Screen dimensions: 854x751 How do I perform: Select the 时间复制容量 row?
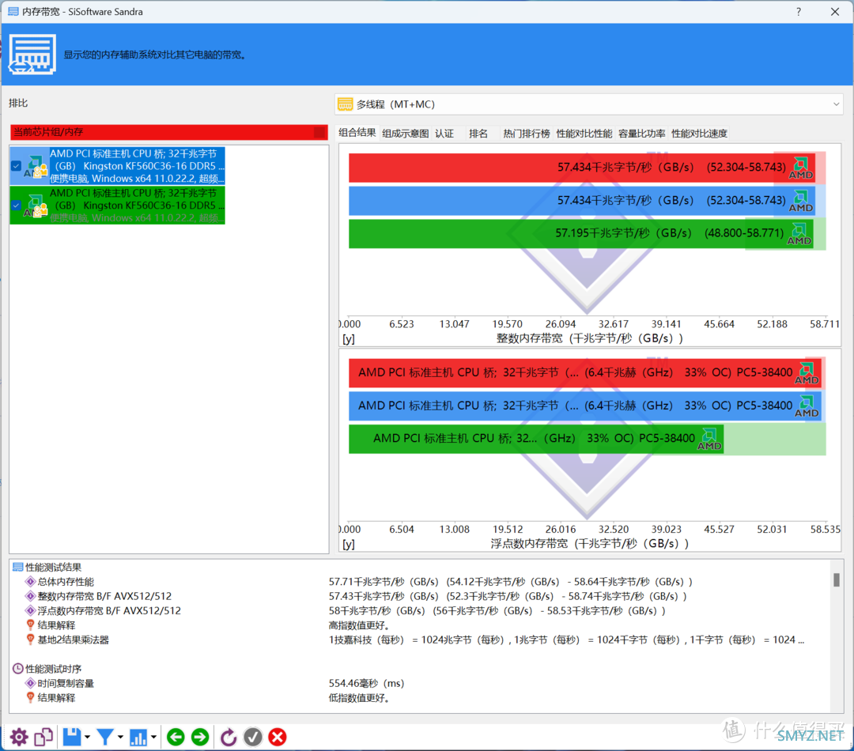pos(419,683)
